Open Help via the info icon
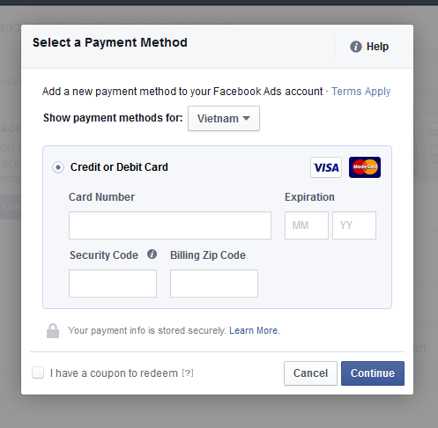 coord(356,47)
